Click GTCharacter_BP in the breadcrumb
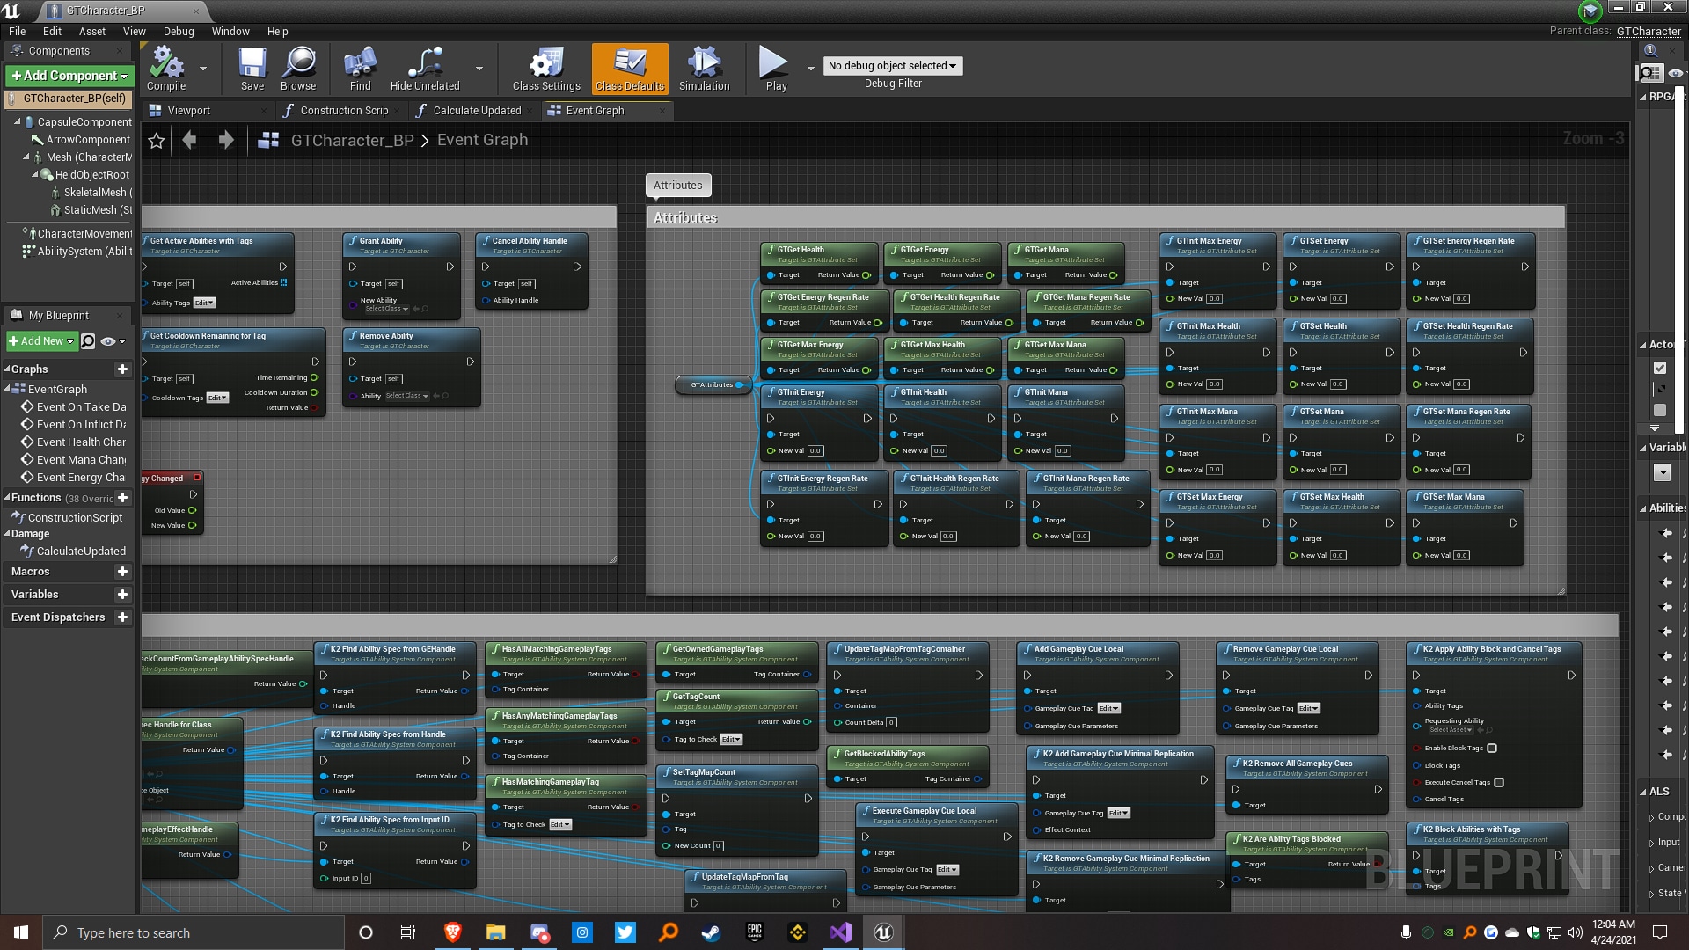1689x950 pixels. tap(352, 140)
